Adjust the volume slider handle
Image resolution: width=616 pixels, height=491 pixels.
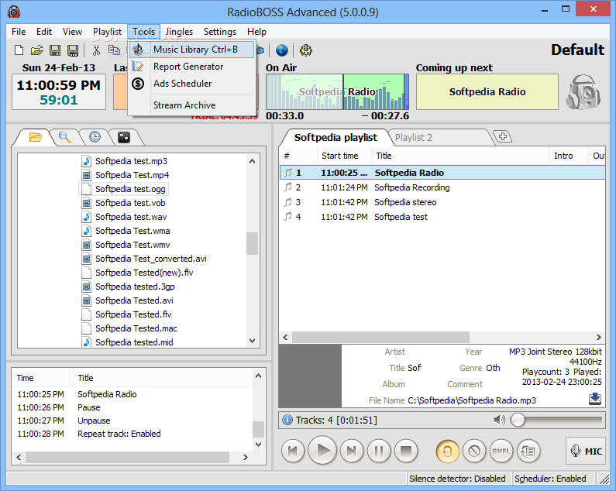pyautogui.click(x=518, y=420)
